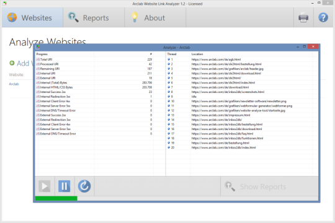The height and width of the screenshot is (223, 335).
Task: Select the External DNS/Timeout Error row
Action: coord(94,134)
